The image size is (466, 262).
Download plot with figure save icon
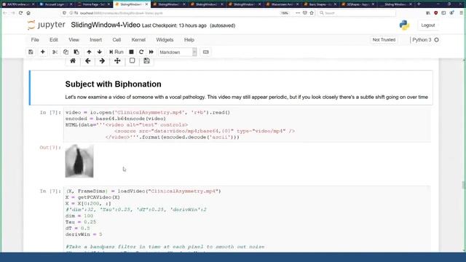coord(146,61)
